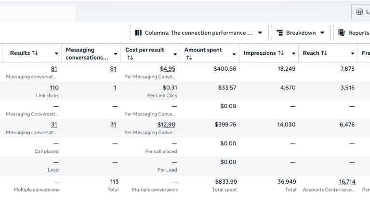Screen dimensions: 370x203
Task: Click the Reports document icon
Action: [x=342, y=33]
